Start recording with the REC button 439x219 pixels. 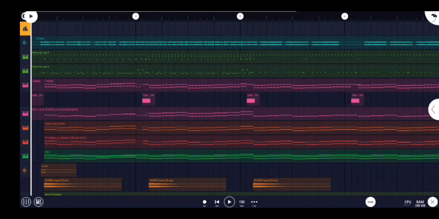204,203
